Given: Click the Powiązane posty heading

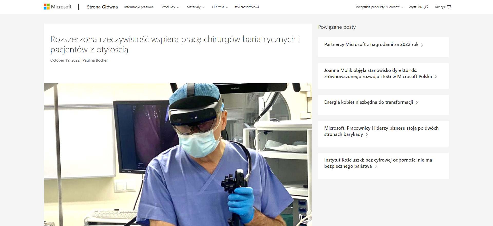Looking at the screenshot, I should click(x=337, y=27).
